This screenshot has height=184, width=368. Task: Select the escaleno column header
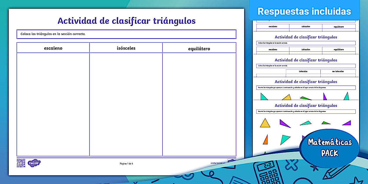[x=53, y=48]
